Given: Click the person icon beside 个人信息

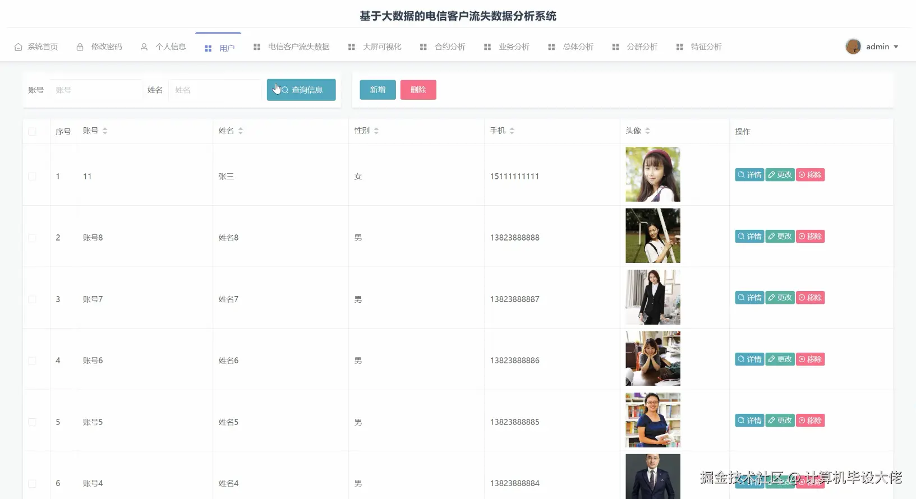Looking at the screenshot, I should coord(144,47).
